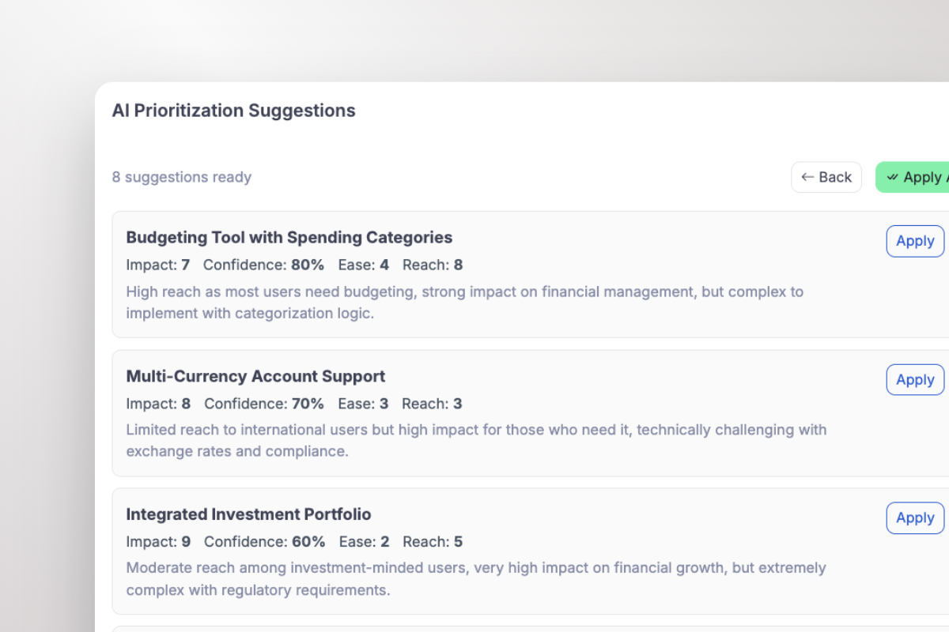Viewport: 949px width, 632px height.
Task: Click the '8 suggestions ready' status text
Action: pos(182,177)
